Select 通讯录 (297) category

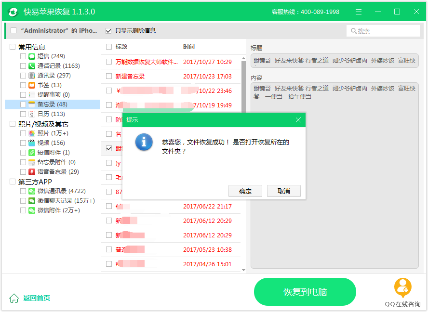54,76
